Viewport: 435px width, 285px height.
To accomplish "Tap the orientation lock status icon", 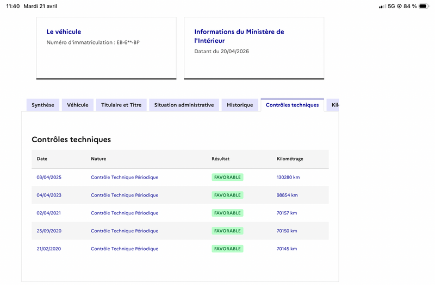I will click(399, 6).
